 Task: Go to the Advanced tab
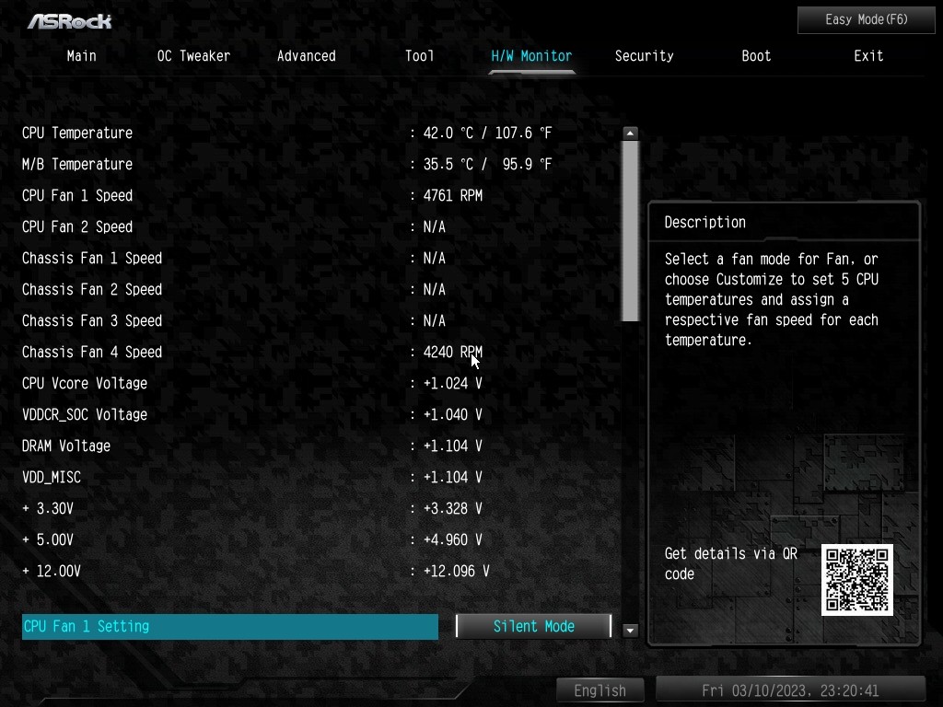pyautogui.click(x=306, y=56)
